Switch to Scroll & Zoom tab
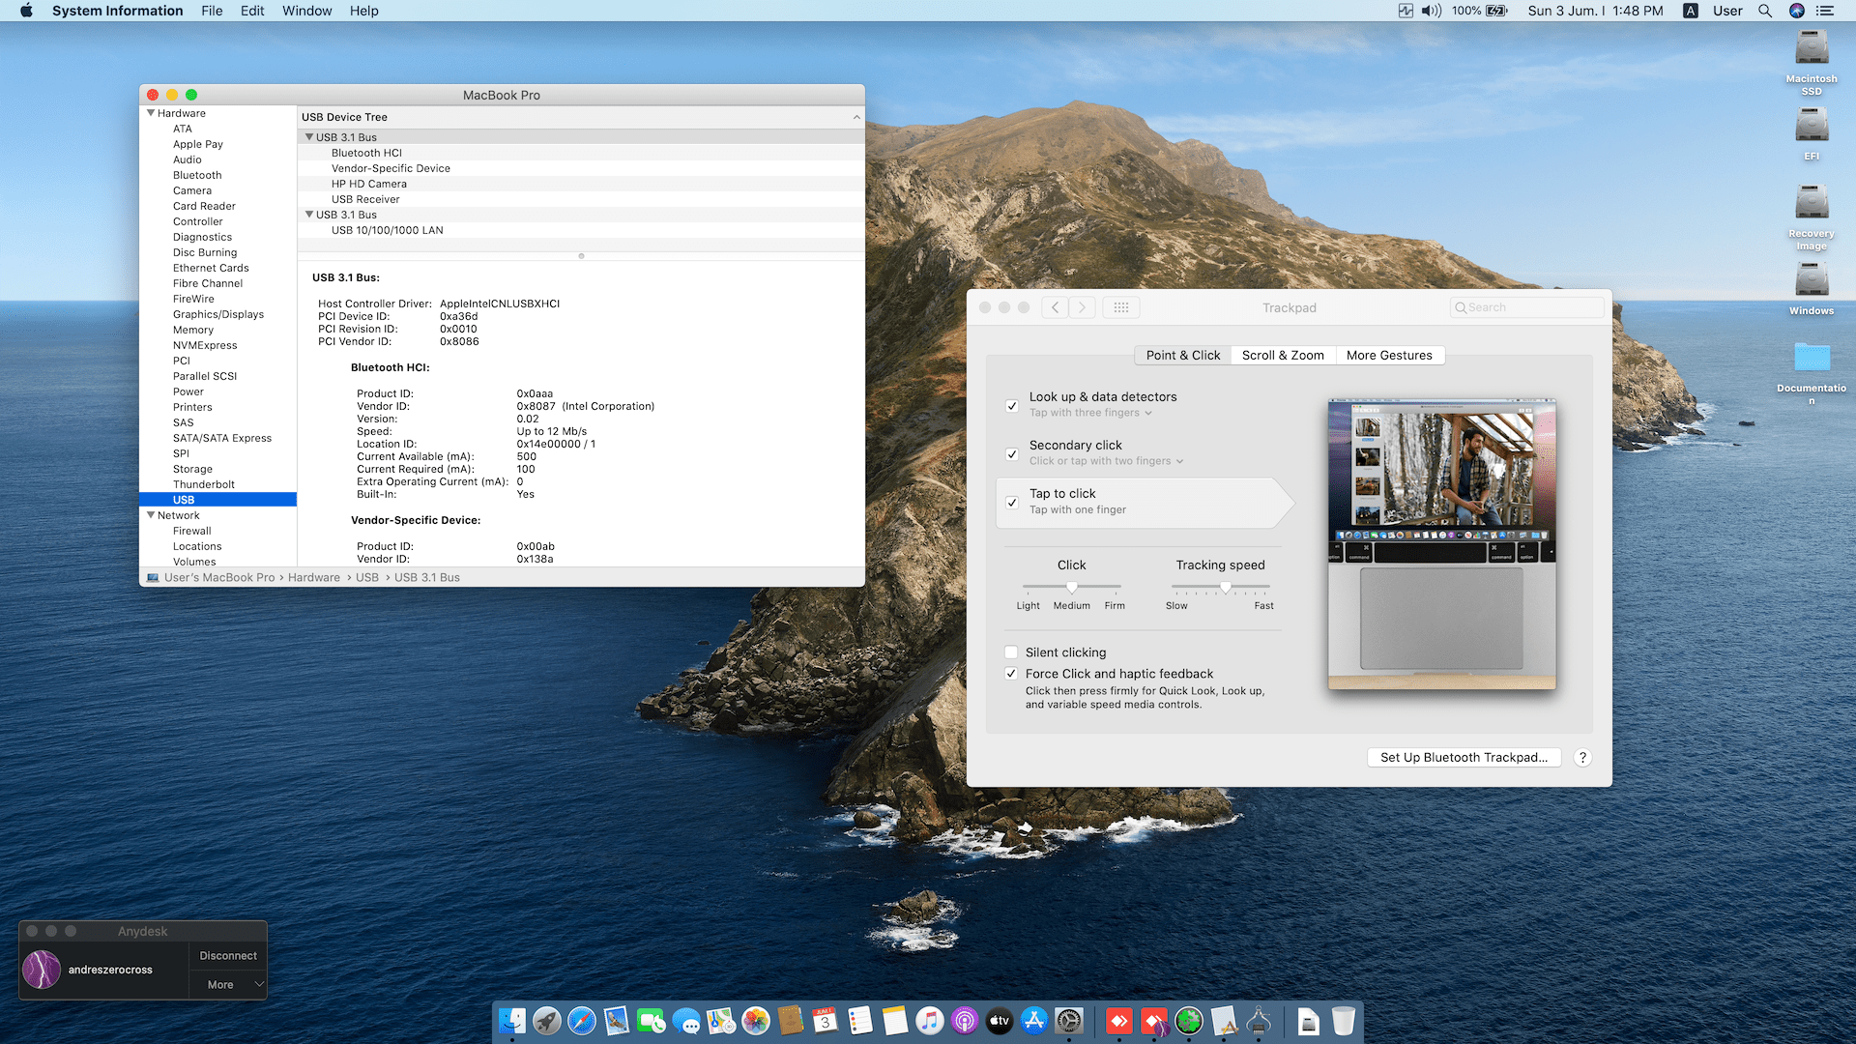Screen dimensions: 1856x1044 (x=1283, y=356)
